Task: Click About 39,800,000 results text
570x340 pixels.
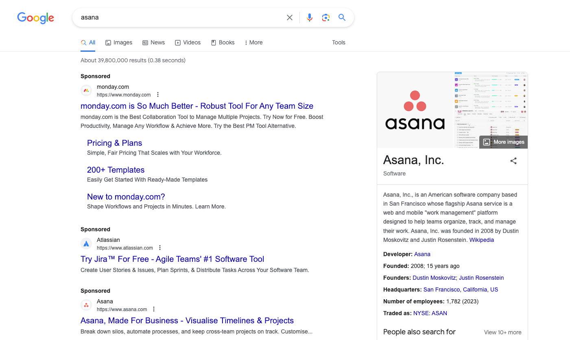Action: [133, 60]
